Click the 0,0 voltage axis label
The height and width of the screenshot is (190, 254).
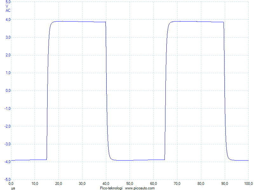click(x=8, y=91)
